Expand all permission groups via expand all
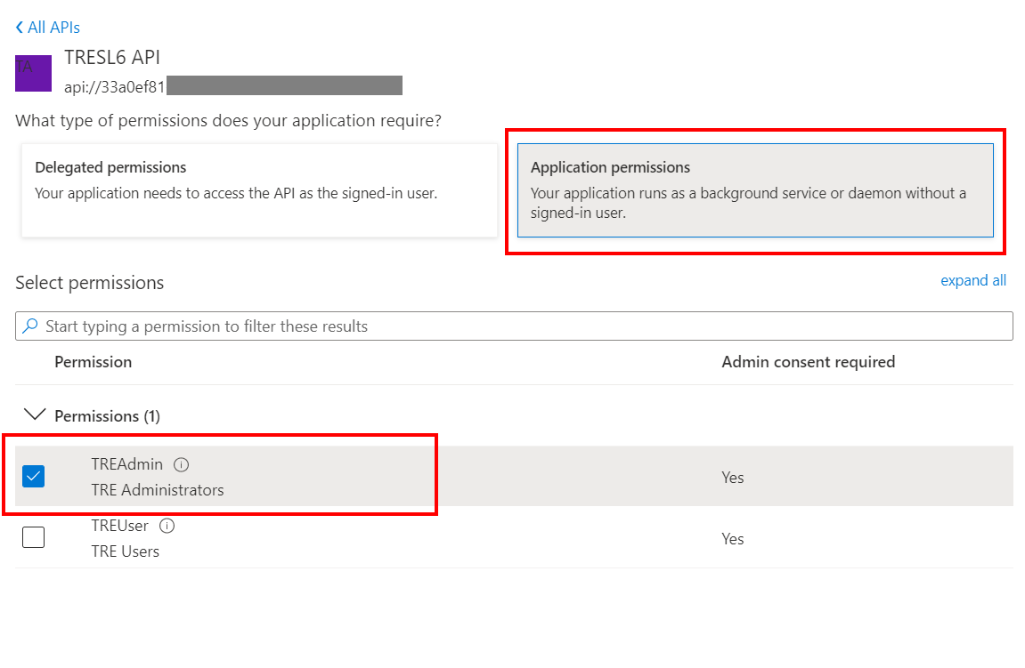Image resolution: width=1025 pixels, height=668 pixels. pos(973,279)
